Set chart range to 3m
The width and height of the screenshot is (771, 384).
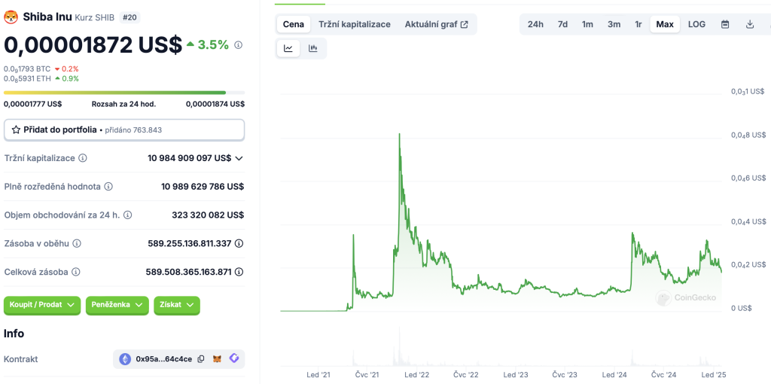coord(614,24)
